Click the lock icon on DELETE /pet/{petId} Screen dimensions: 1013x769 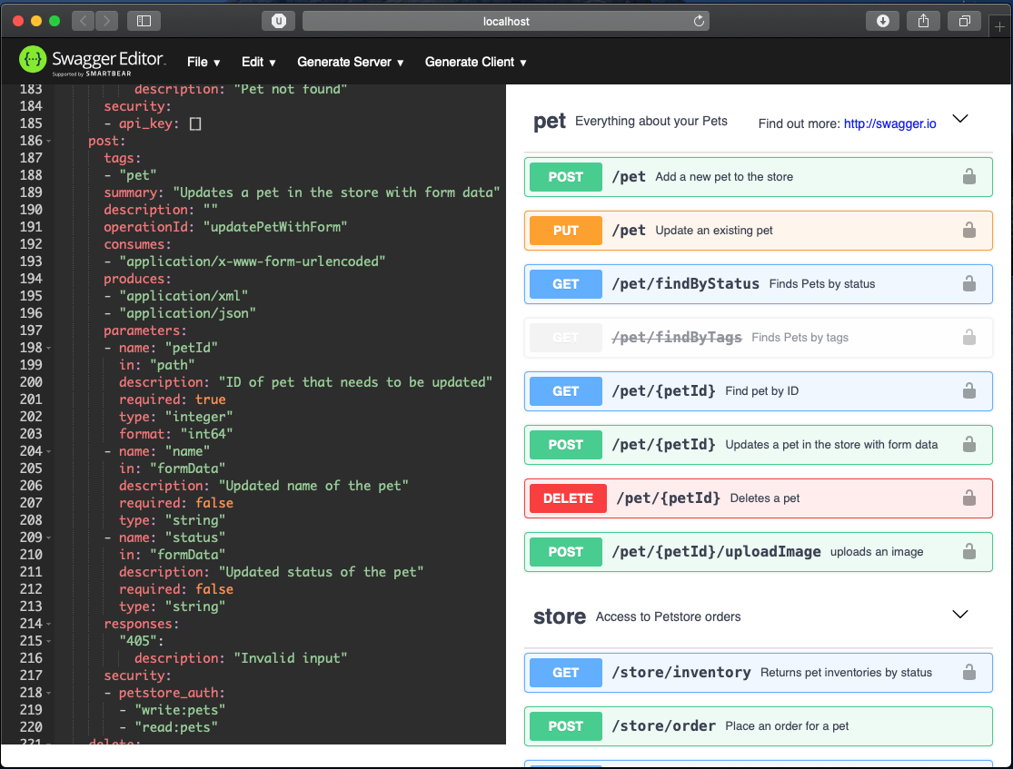point(968,498)
